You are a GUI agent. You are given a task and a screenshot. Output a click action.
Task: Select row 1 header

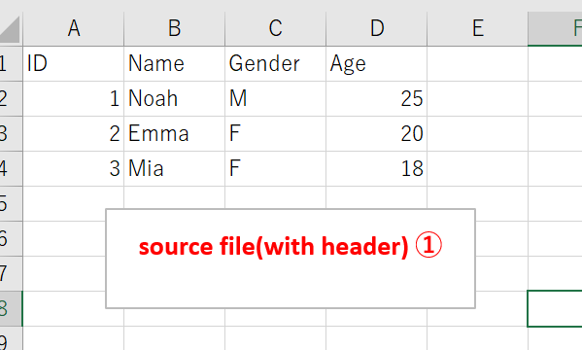tap(11, 63)
